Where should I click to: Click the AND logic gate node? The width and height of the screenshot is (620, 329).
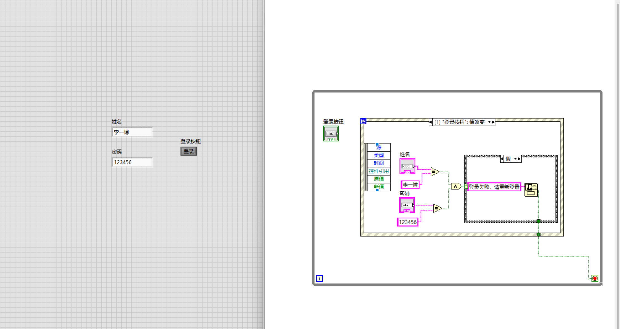pyautogui.click(x=455, y=186)
